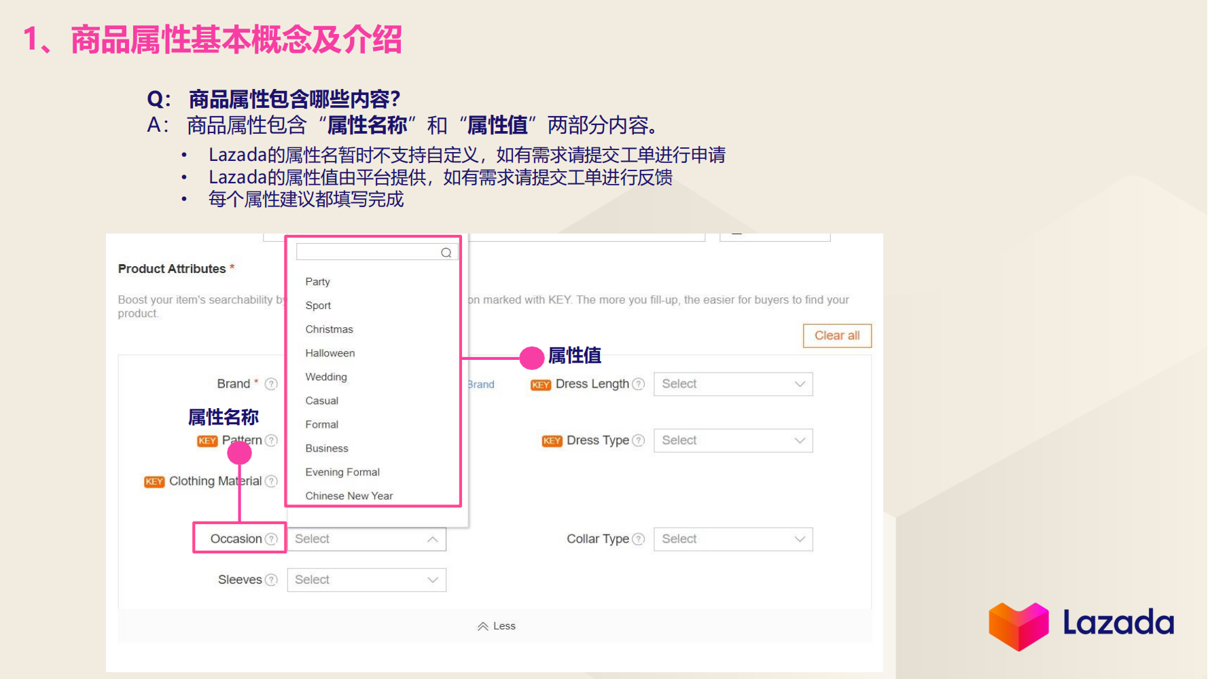1208x679 pixels.
Task: Click the Sleeves attribute label
Action: pos(240,579)
